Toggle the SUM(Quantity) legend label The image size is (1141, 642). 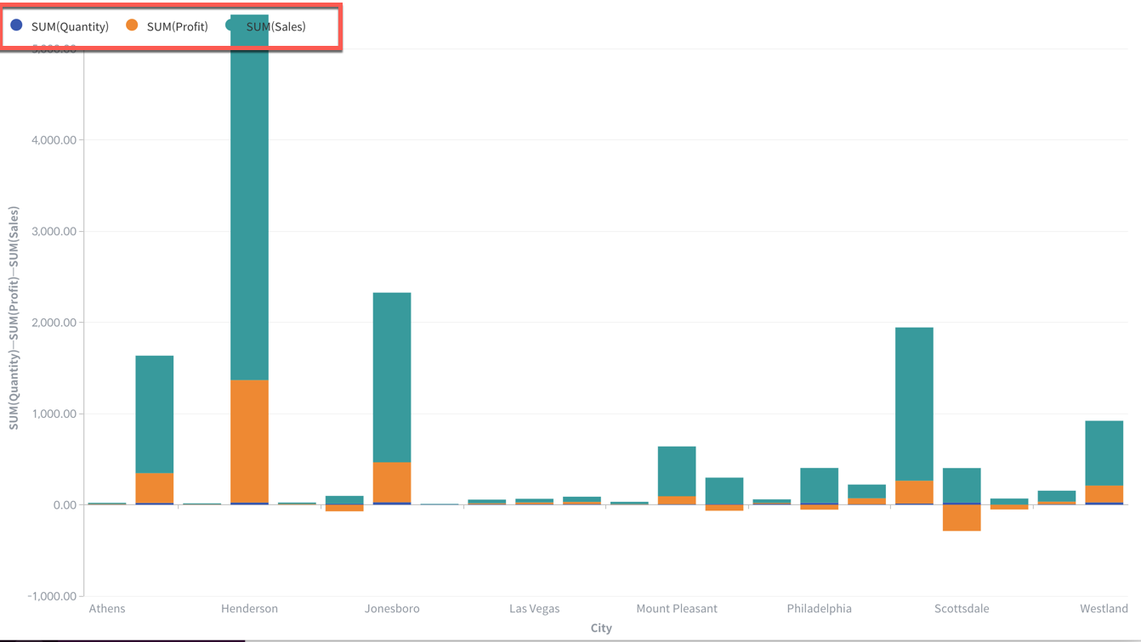click(70, 26)
